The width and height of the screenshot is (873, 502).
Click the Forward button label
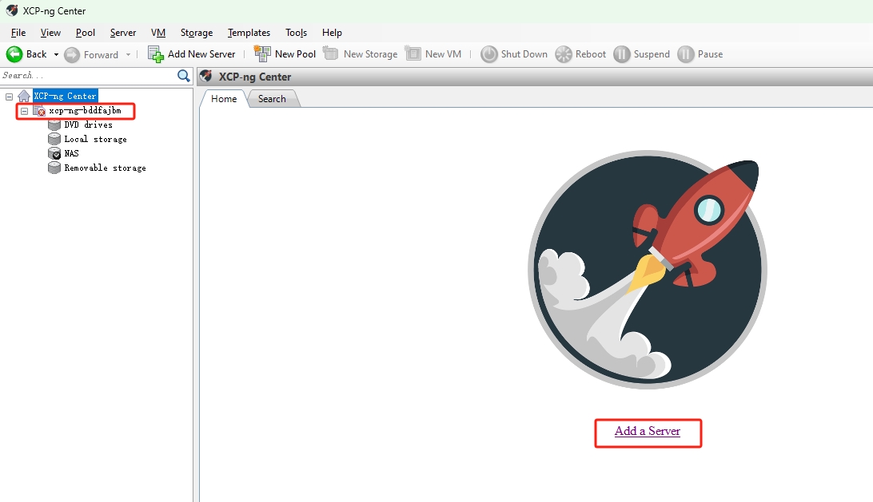coord(101,54)
